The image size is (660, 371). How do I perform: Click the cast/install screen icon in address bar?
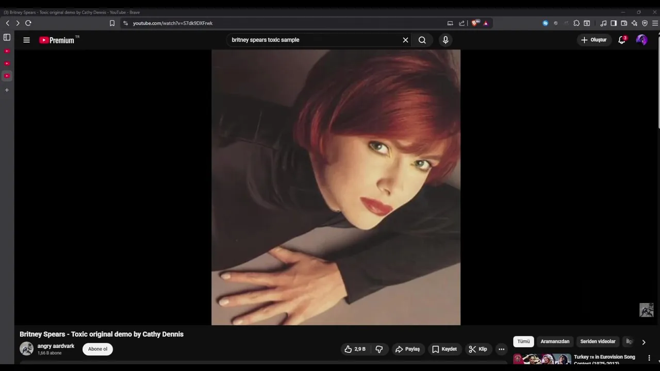point(450,23)
